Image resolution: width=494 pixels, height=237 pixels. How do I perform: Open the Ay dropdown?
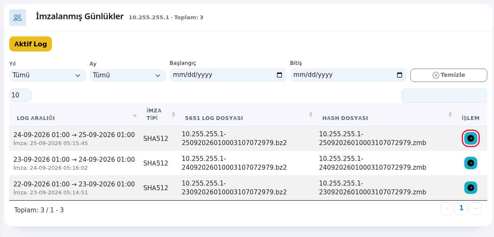click(x=128, y=76)
